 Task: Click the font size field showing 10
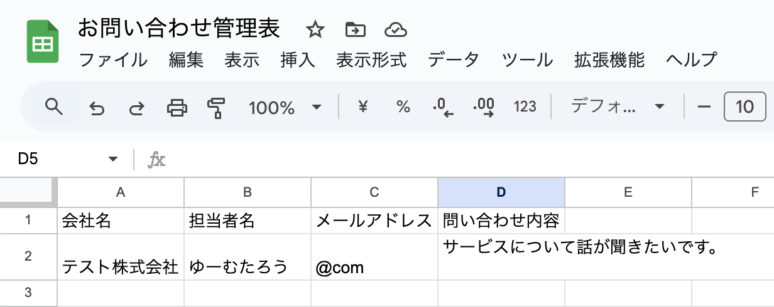point(744,107)
